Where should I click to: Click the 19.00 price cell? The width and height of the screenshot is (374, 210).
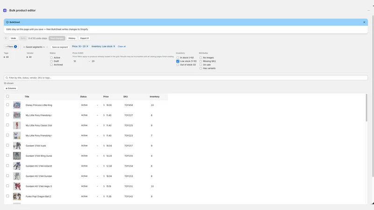coord(109,105)
